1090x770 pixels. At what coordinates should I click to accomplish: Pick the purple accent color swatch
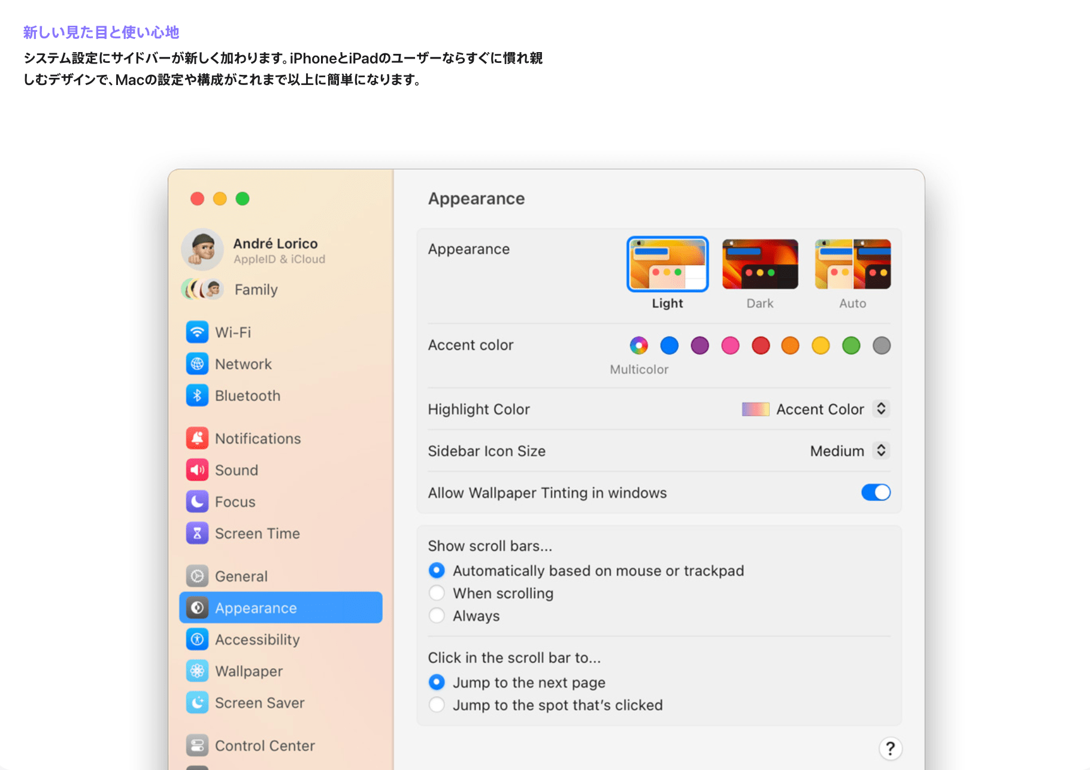(x=700, y=345)
